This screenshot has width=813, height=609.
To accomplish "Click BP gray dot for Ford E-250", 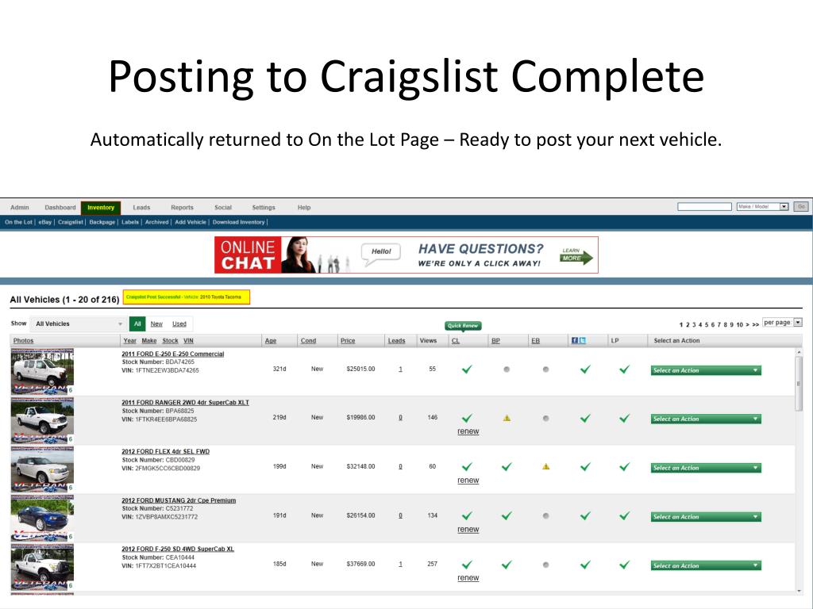I will (507, 370).
